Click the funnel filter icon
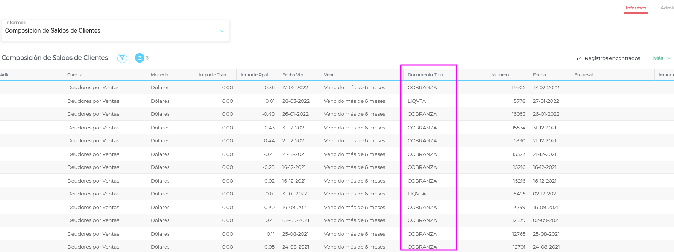The height and width of the screenshot is (252, 674). 122,58
